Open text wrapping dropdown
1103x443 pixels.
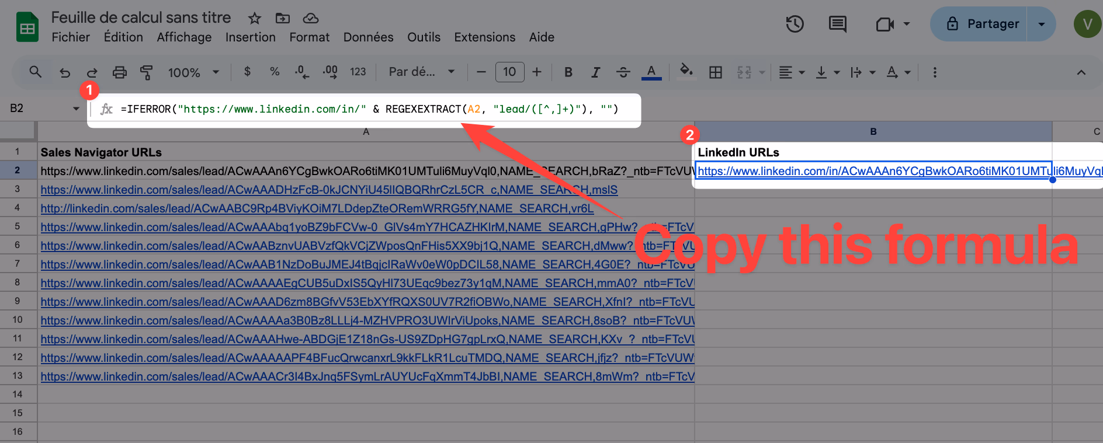863,72
